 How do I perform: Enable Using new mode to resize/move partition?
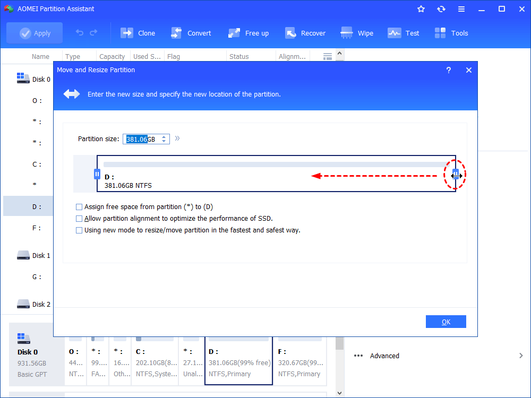point(79,230)
